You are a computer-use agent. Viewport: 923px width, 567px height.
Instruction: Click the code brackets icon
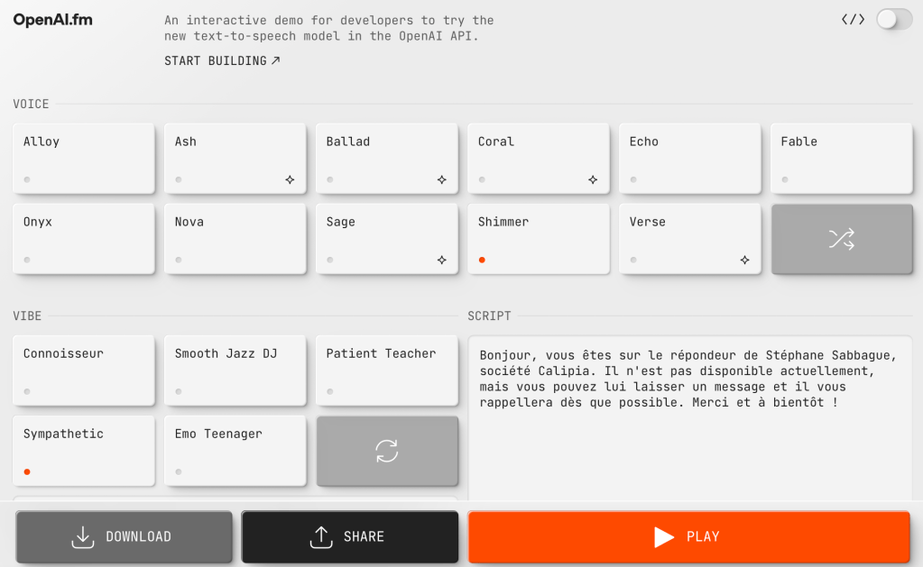[852, 19]
